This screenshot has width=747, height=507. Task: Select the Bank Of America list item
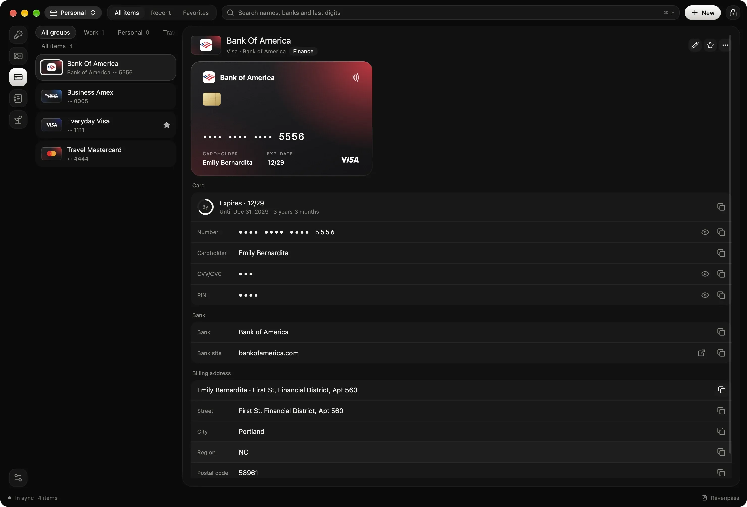(106, 67)
